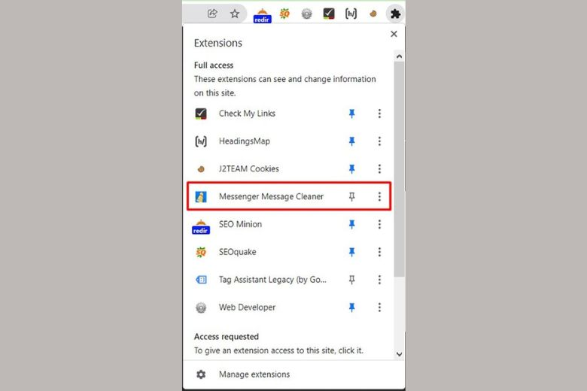Click the Web Developer gear toolbar icon
Screen dimensions: 587x391
click(306, 14)
